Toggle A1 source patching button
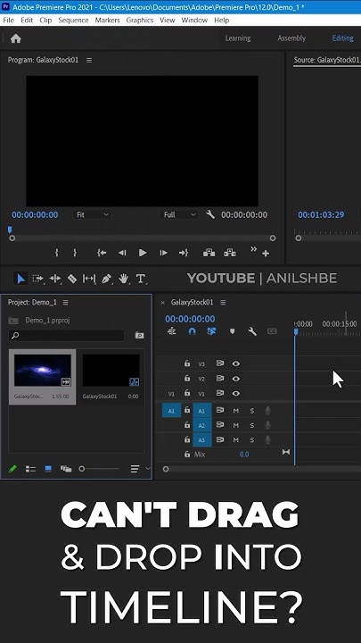The width and height of the screenshot is (361, 643). click(171, 411)
